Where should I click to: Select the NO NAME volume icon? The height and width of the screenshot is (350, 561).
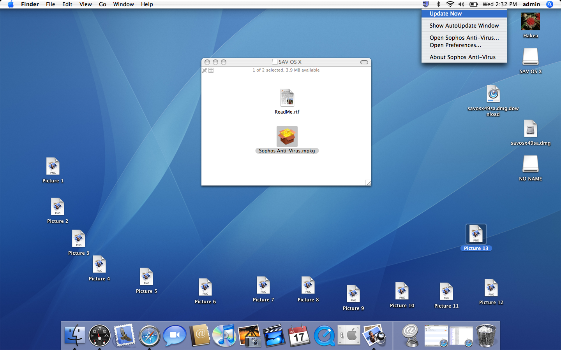[x=531, y=164]
